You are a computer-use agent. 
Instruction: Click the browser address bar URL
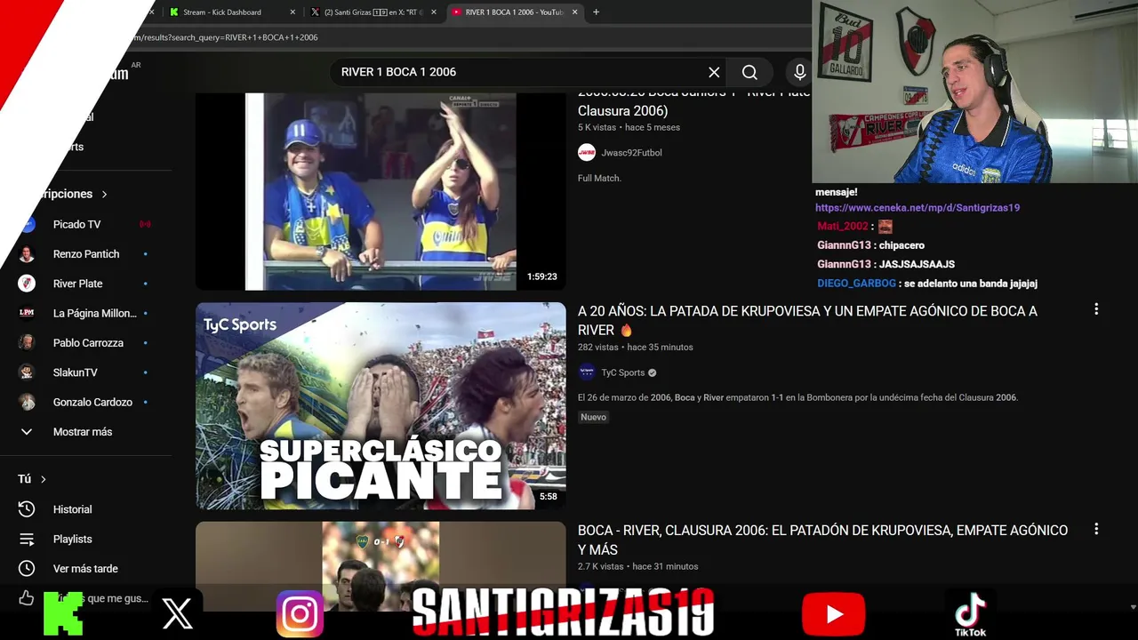(x=226, y=37)
